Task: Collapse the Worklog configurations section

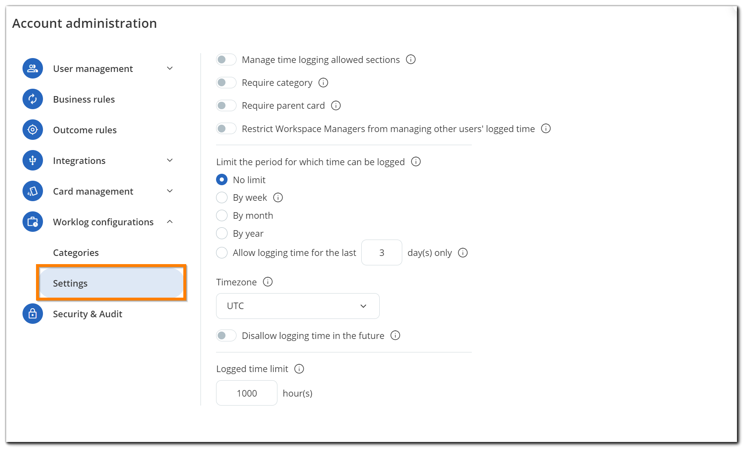Action: click(170, 222)
